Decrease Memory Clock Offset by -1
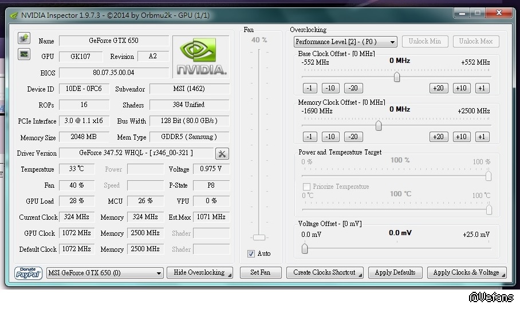The width and height of the screenshot is (520, 309). coord(310,137)
